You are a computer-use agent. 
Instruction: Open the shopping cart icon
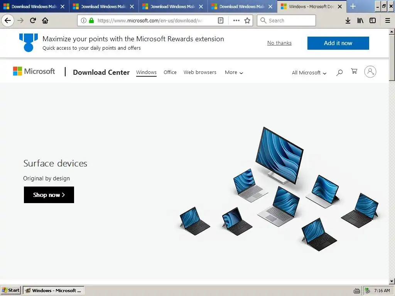click(354, 71)
